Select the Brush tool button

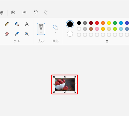(x=41, y=27)
